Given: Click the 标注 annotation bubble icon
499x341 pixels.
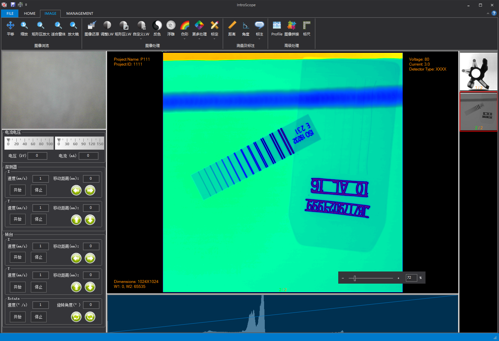Looking at the screenshot, I should [x=260, y=26].
